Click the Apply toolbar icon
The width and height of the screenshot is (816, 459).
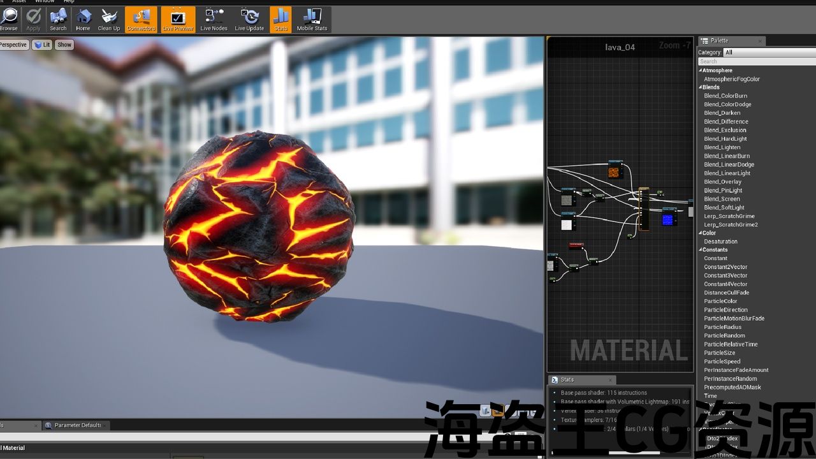[x=33, y=20]
